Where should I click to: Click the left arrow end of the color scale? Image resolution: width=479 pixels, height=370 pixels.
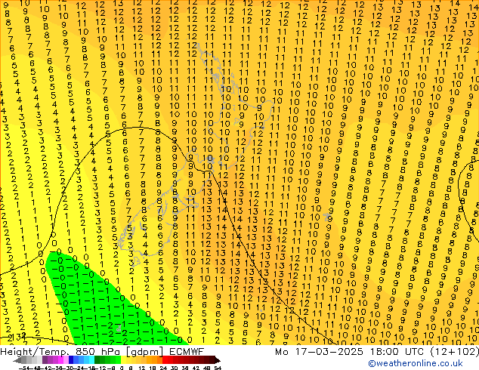tap(17, 360)
